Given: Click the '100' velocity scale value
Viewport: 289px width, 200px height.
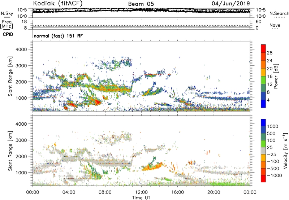Looking at the screenshot, I should click(x=271, y=140).
